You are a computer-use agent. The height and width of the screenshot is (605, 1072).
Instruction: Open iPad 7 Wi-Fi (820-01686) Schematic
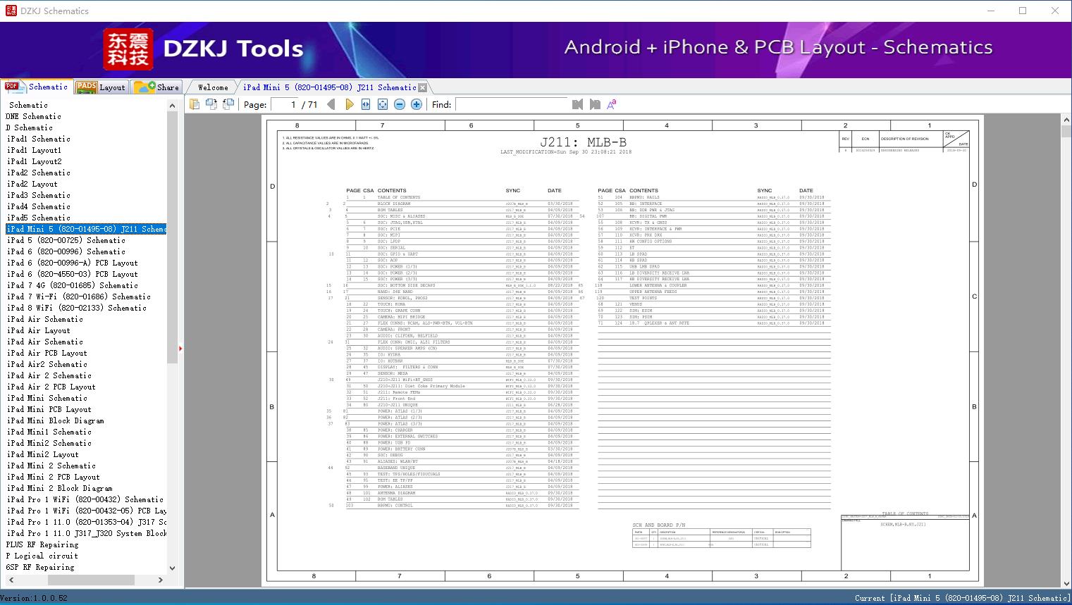click(x=79, y=297)
